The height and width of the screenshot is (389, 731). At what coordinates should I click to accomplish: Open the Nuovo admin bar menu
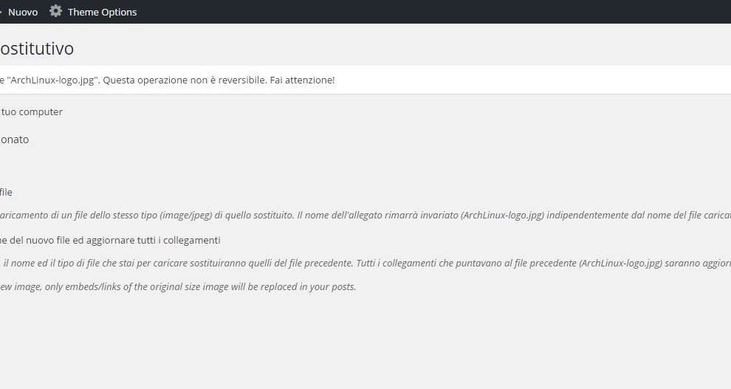click(22, 12)
